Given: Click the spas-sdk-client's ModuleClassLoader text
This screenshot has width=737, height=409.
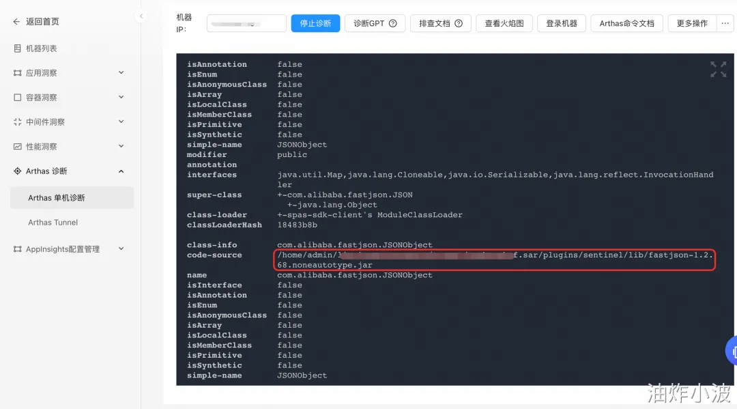Looking at the screenshot, I should [x=369, y=215].
